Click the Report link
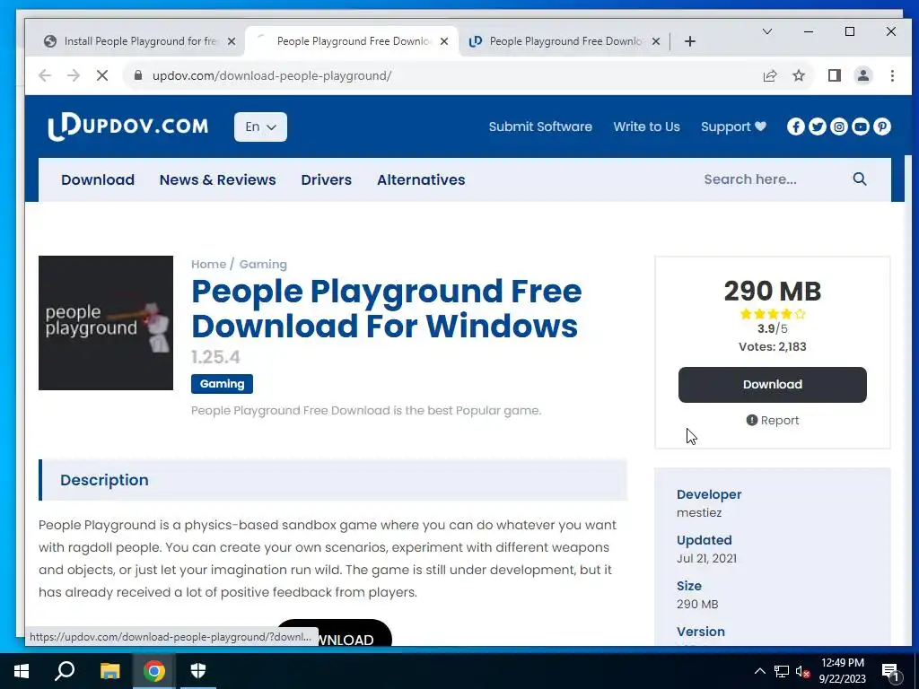 pyautogui.click(x=773, y=420)
